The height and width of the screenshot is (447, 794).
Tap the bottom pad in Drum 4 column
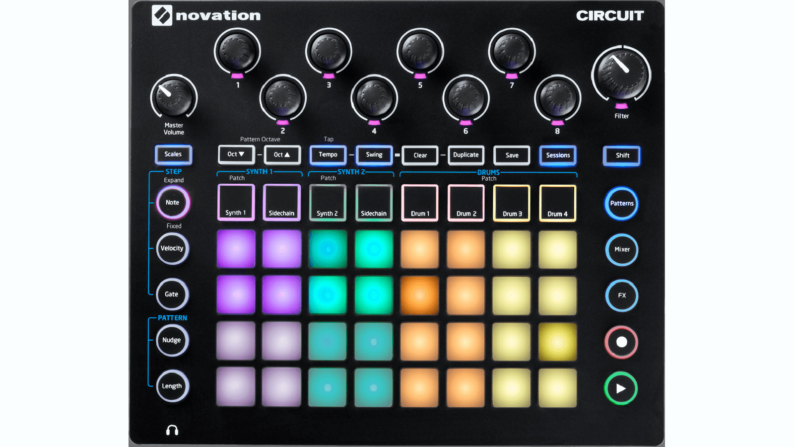pos(558,388)
